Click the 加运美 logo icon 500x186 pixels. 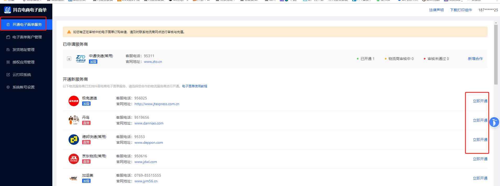(x=74, y=178)
